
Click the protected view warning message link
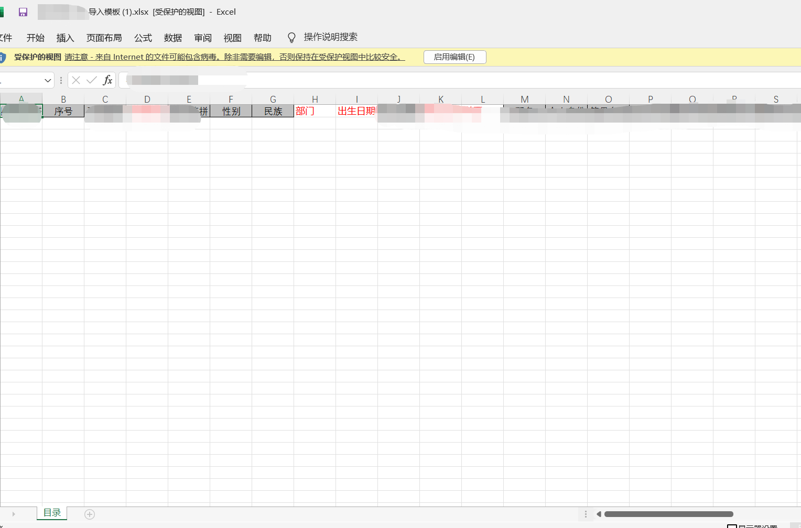point(234,57)
